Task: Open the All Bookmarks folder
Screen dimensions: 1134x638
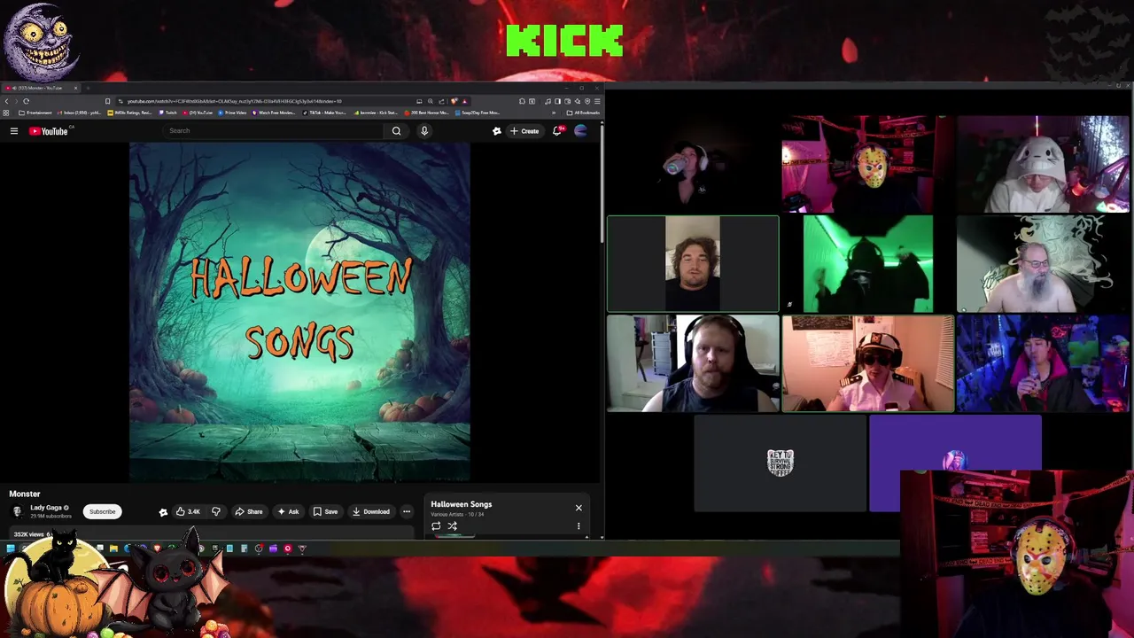Action: click(583, 113)
